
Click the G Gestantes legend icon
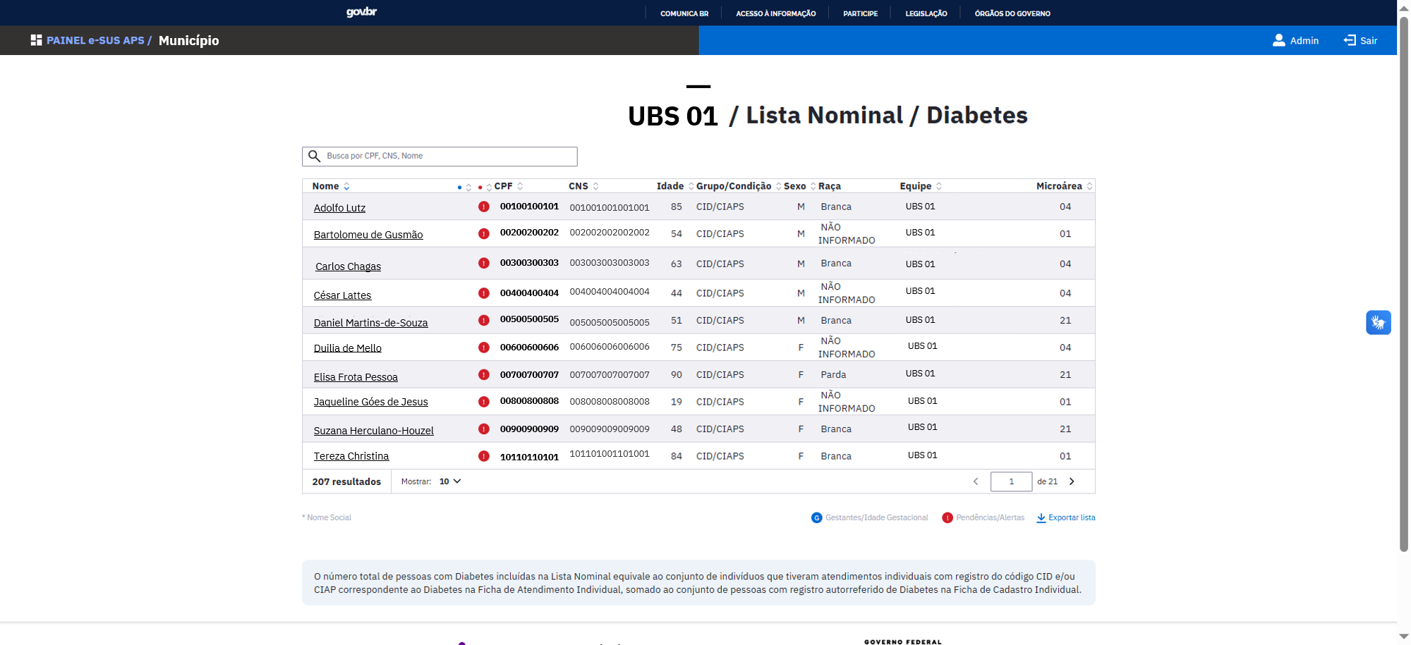[817, 517]
